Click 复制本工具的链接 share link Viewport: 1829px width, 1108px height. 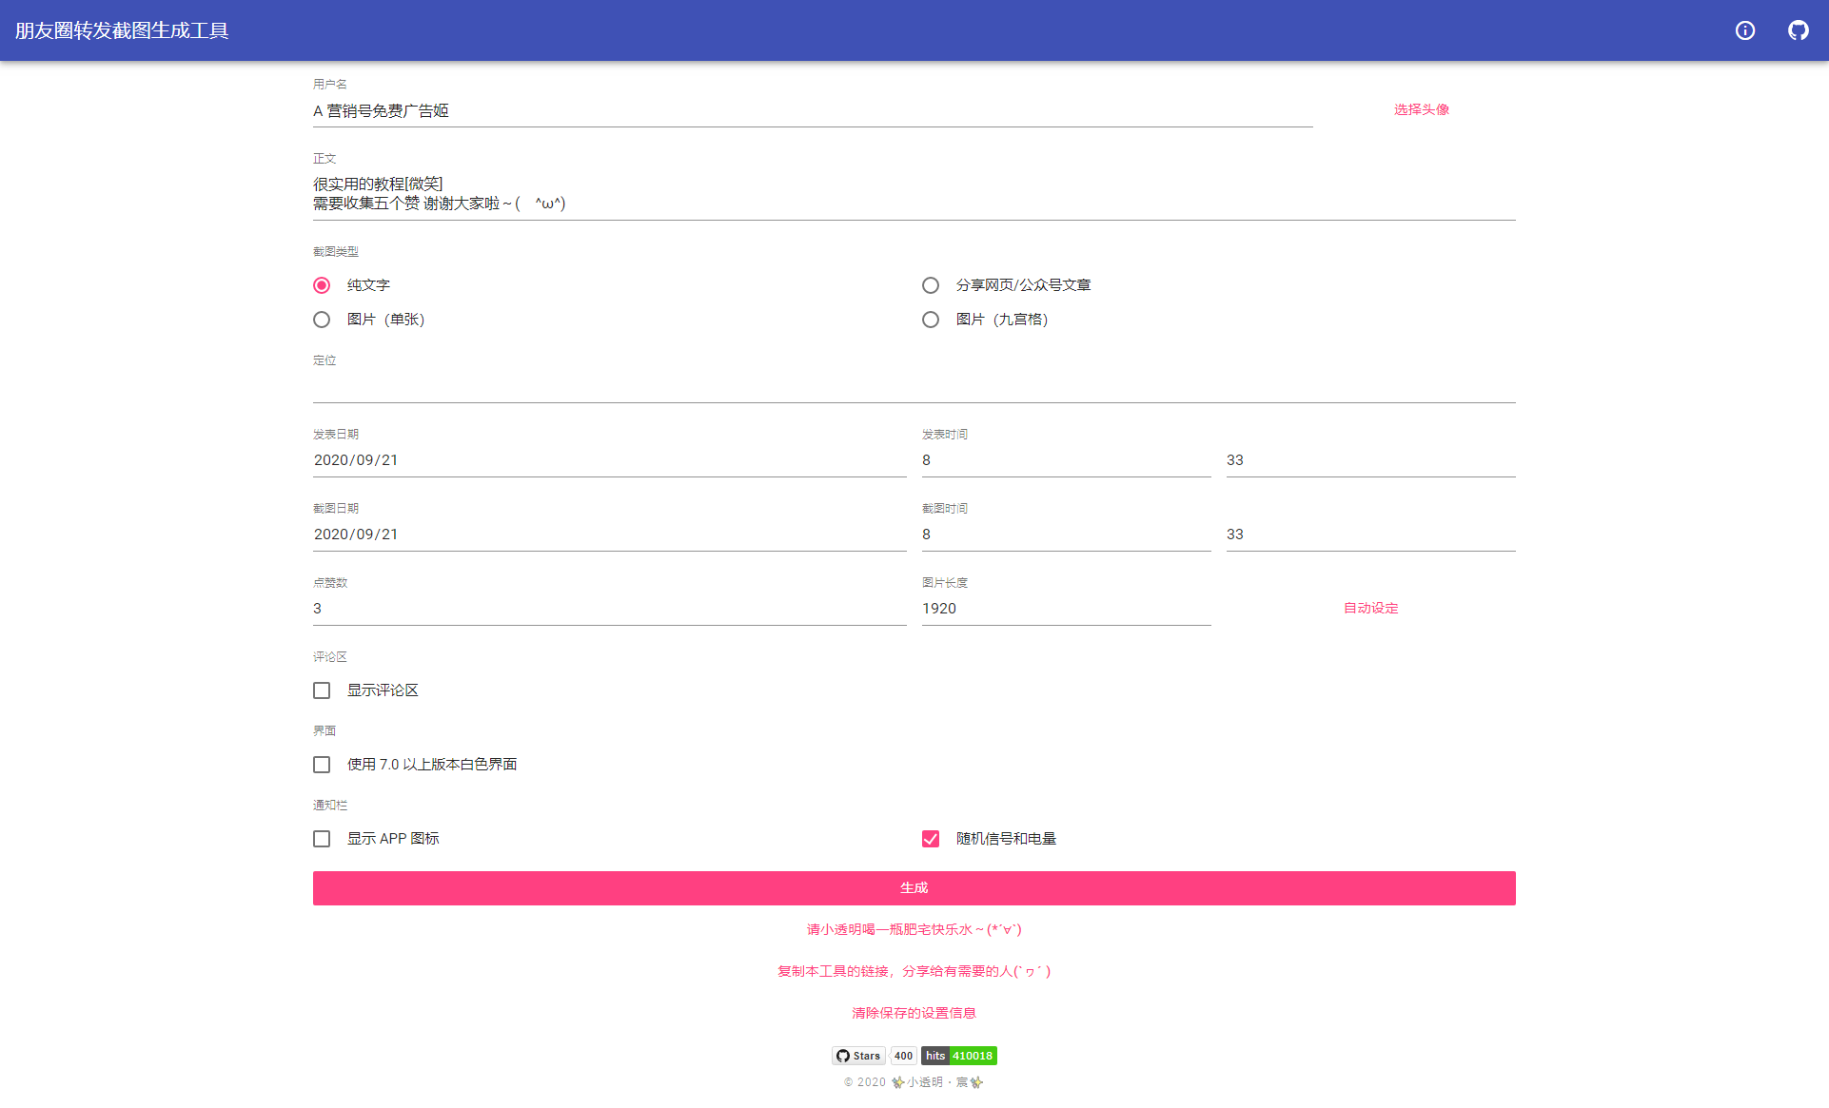point(914,971)
